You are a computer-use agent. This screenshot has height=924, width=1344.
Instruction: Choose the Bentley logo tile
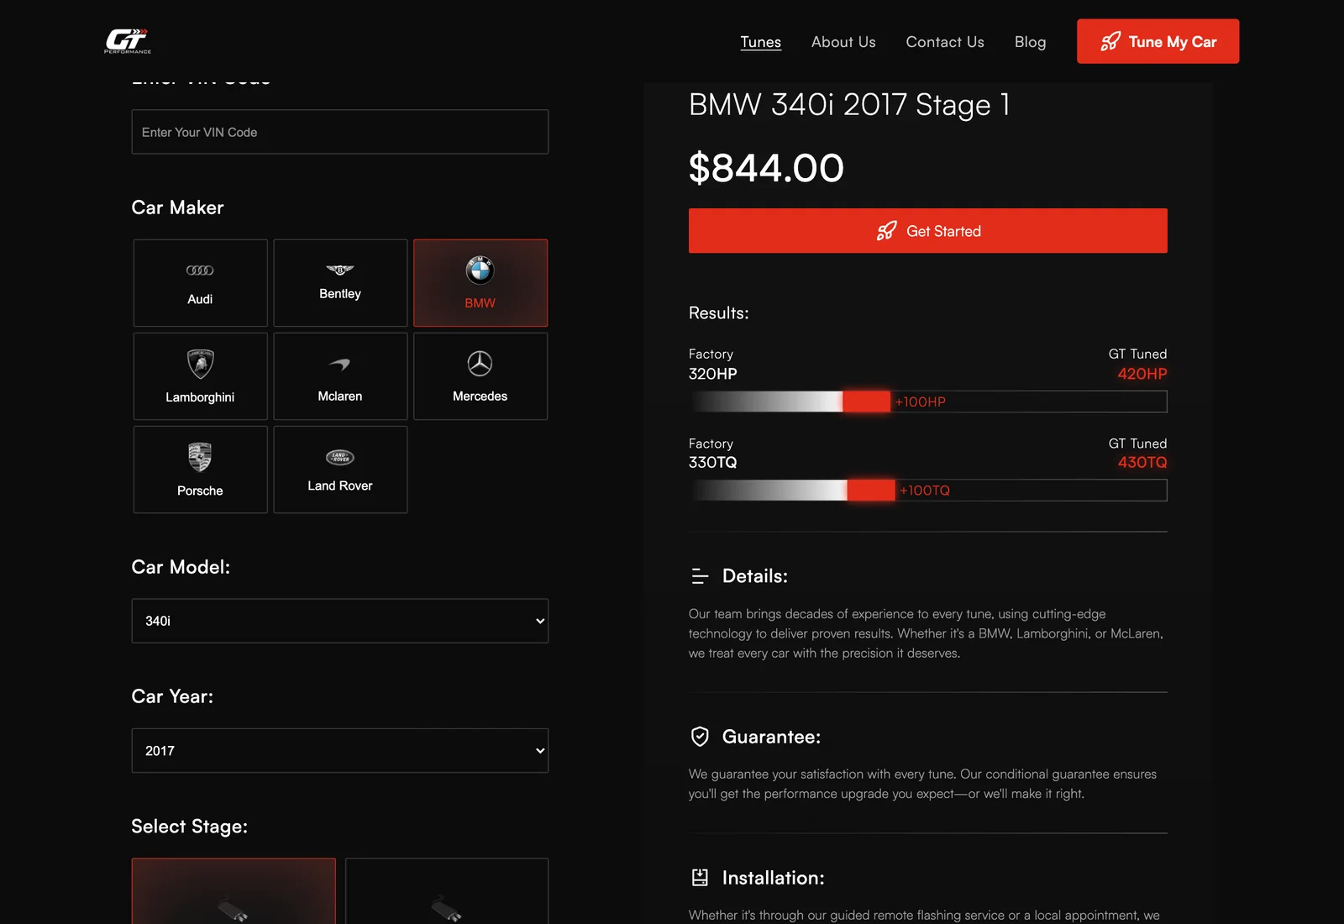click(x=340, y=283)
